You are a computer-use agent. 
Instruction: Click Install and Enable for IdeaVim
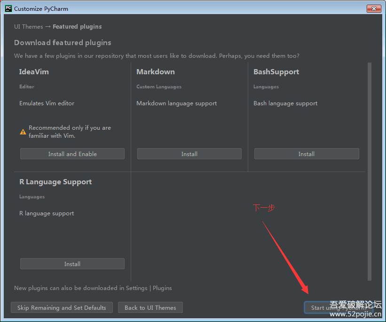coord(72,154)
